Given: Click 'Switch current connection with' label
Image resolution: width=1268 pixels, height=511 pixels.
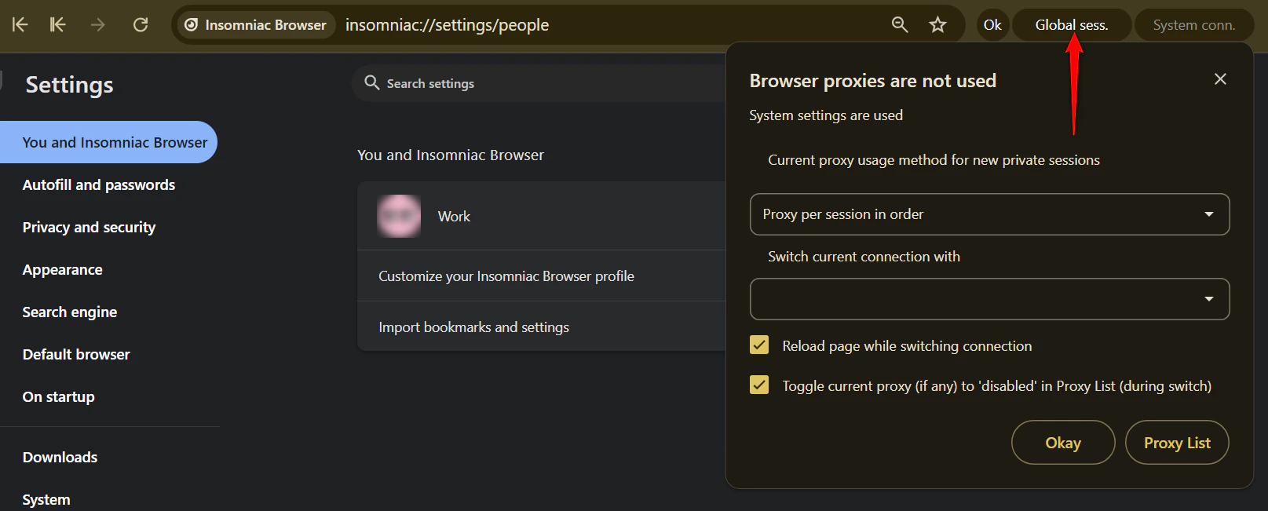Looking at the screenshot, I should tap(864, 257).
